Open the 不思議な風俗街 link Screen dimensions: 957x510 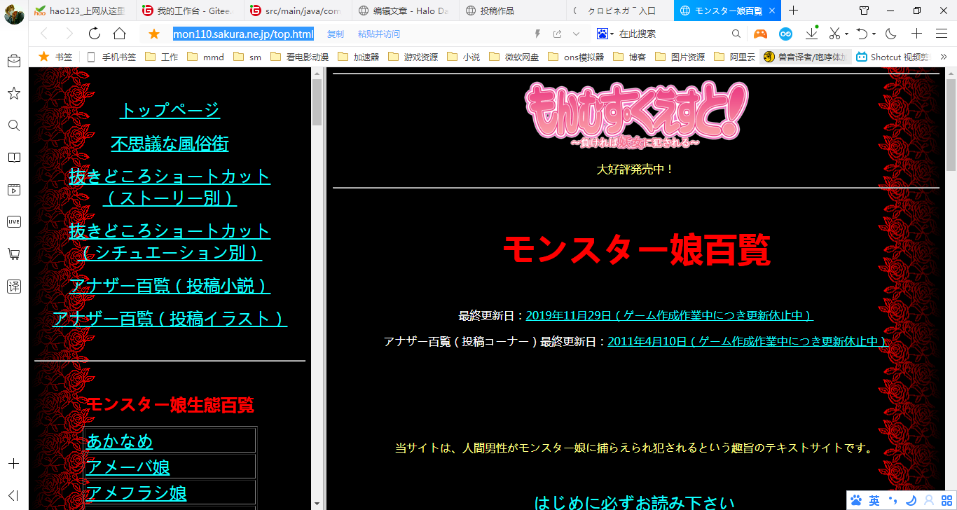(170, 144)
